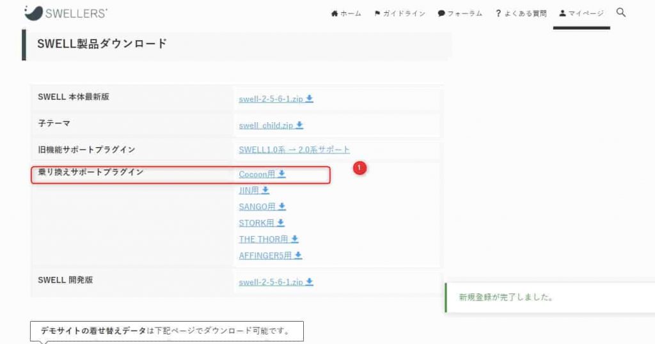Go to ホーム menu item
The height and width of the screenshot is (344, 655).
[x=346, y=13]
